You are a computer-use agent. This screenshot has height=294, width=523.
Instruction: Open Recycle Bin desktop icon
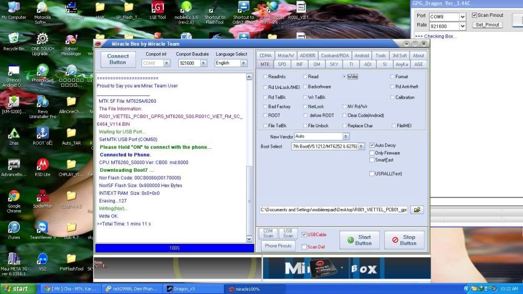(14, 42)
